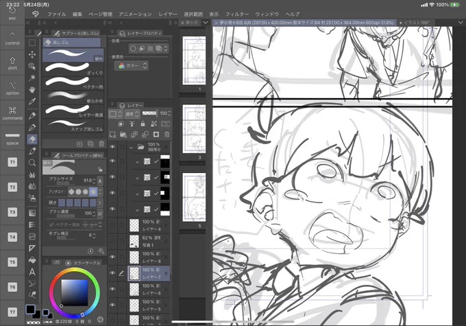Tap the command modifier key
Screen dimensions: 466x326
click(12, 113)
